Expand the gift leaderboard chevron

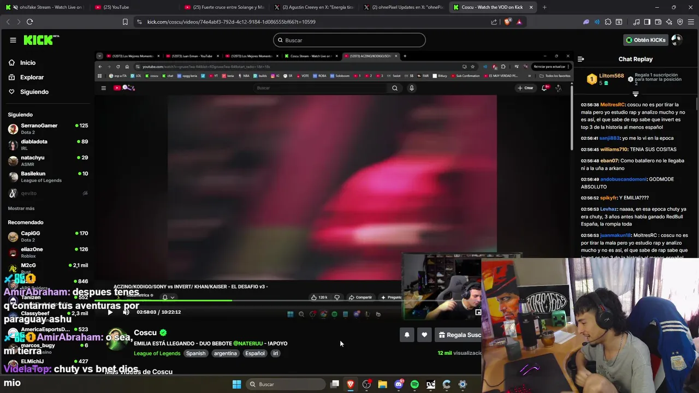click(635, 94)
